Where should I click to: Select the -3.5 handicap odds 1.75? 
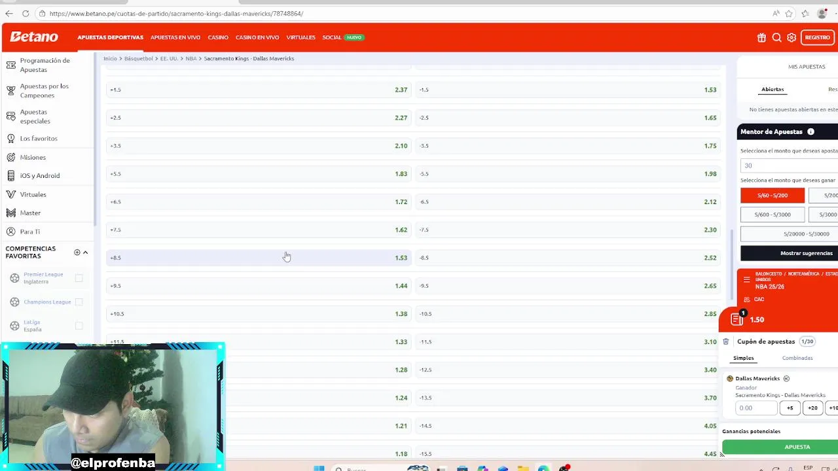pyautogui.click(x=568, y=146)
